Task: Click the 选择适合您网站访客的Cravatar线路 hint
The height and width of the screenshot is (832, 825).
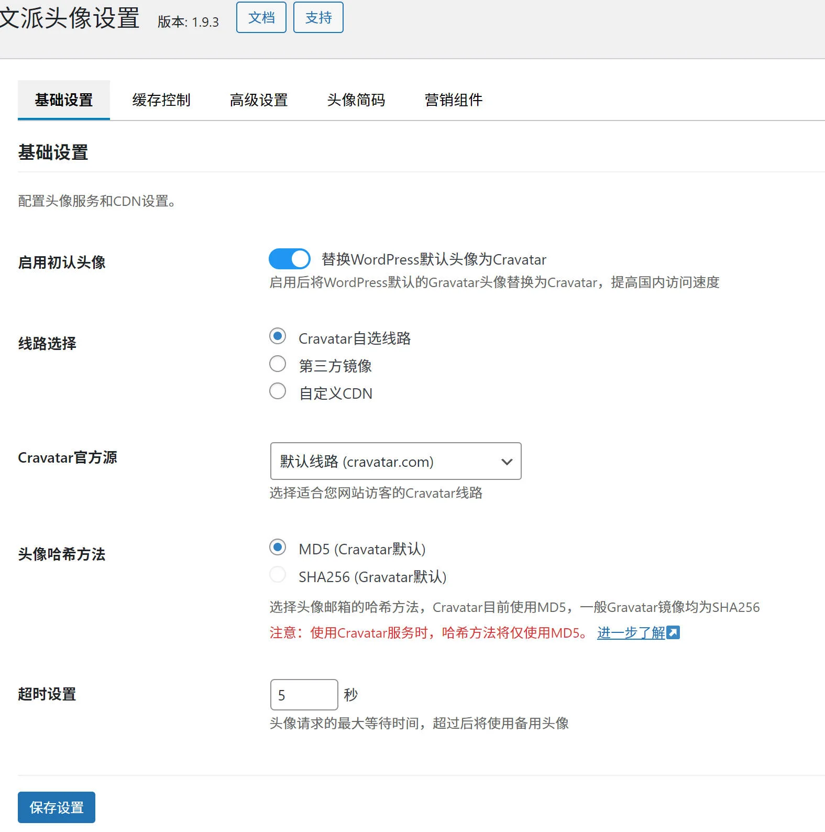Action: pyautogui.click(x=376, y=493)
